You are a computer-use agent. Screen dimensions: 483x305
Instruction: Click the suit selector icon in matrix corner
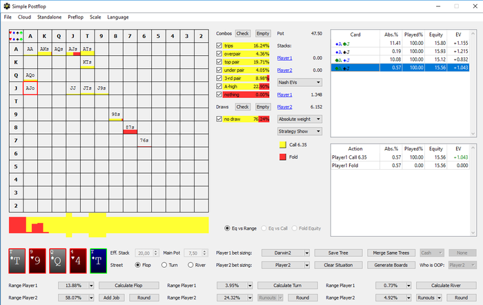click(16, 36)
